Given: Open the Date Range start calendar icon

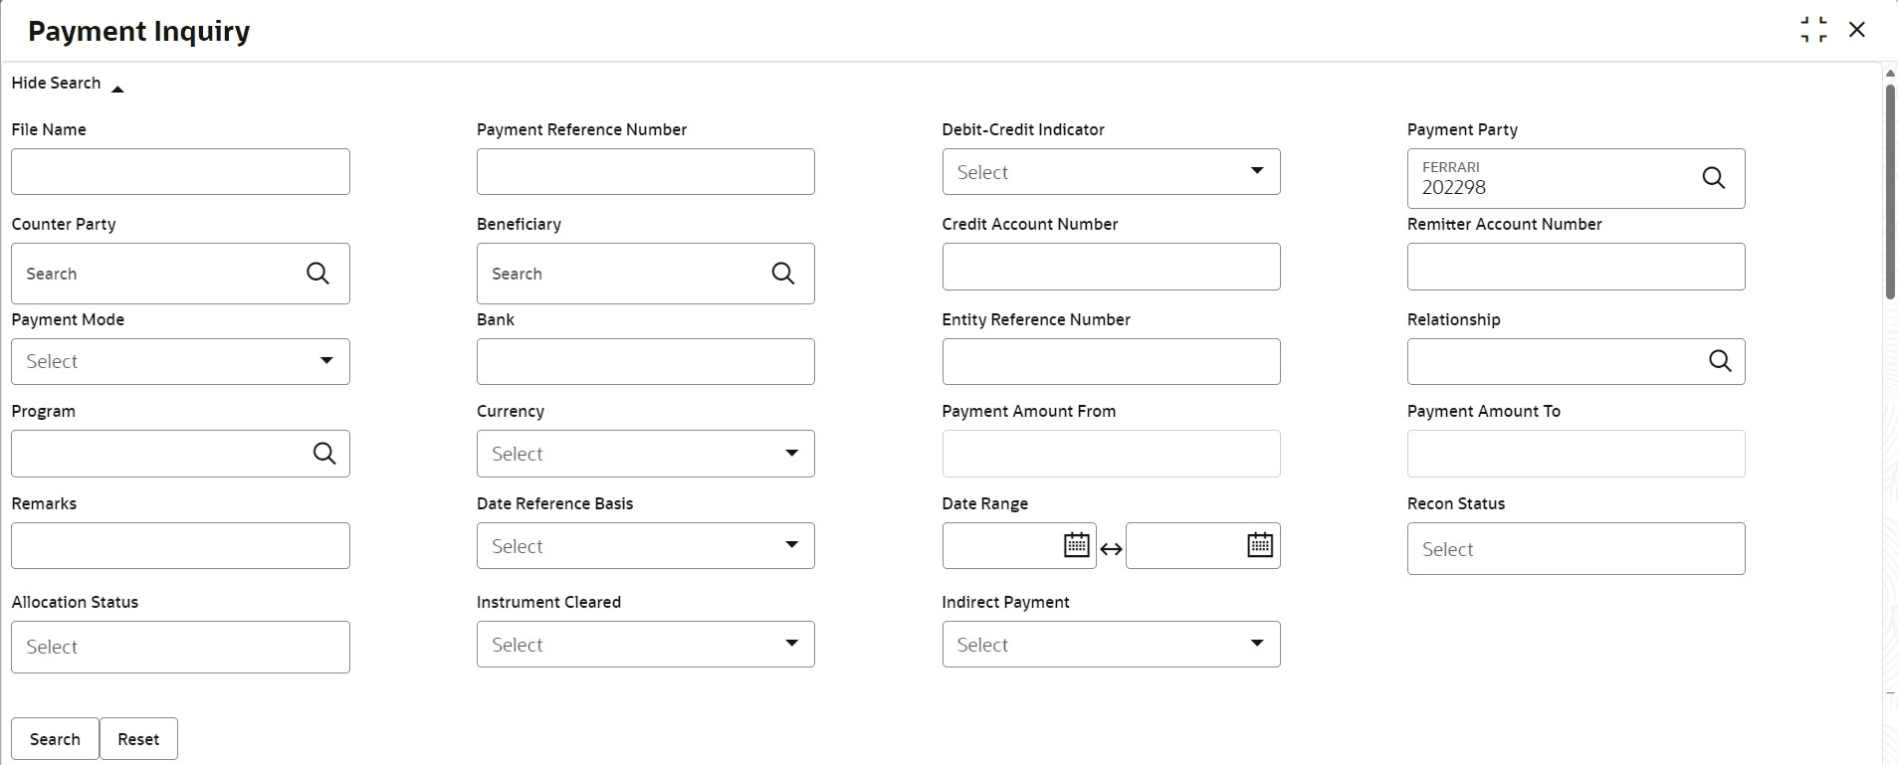Looking at the screenshot, I should click(x=1077, y=545).
